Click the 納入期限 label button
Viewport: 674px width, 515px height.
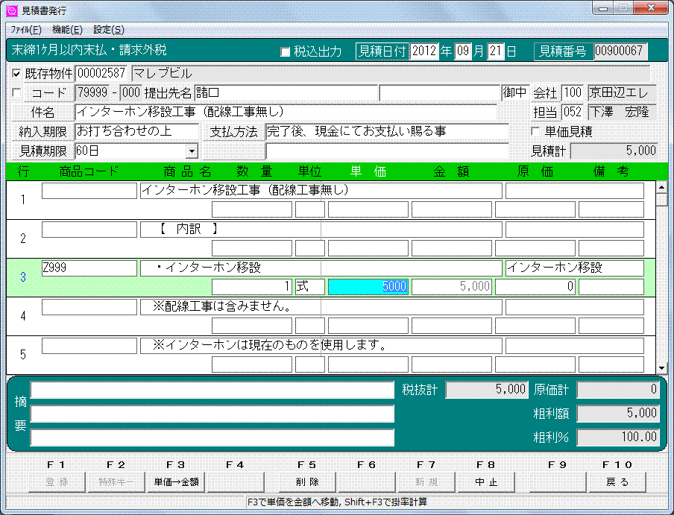coord(43,131)
